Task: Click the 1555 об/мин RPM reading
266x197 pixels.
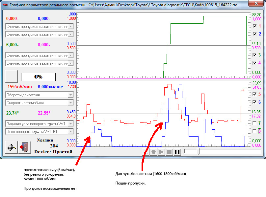Action: 20,87
